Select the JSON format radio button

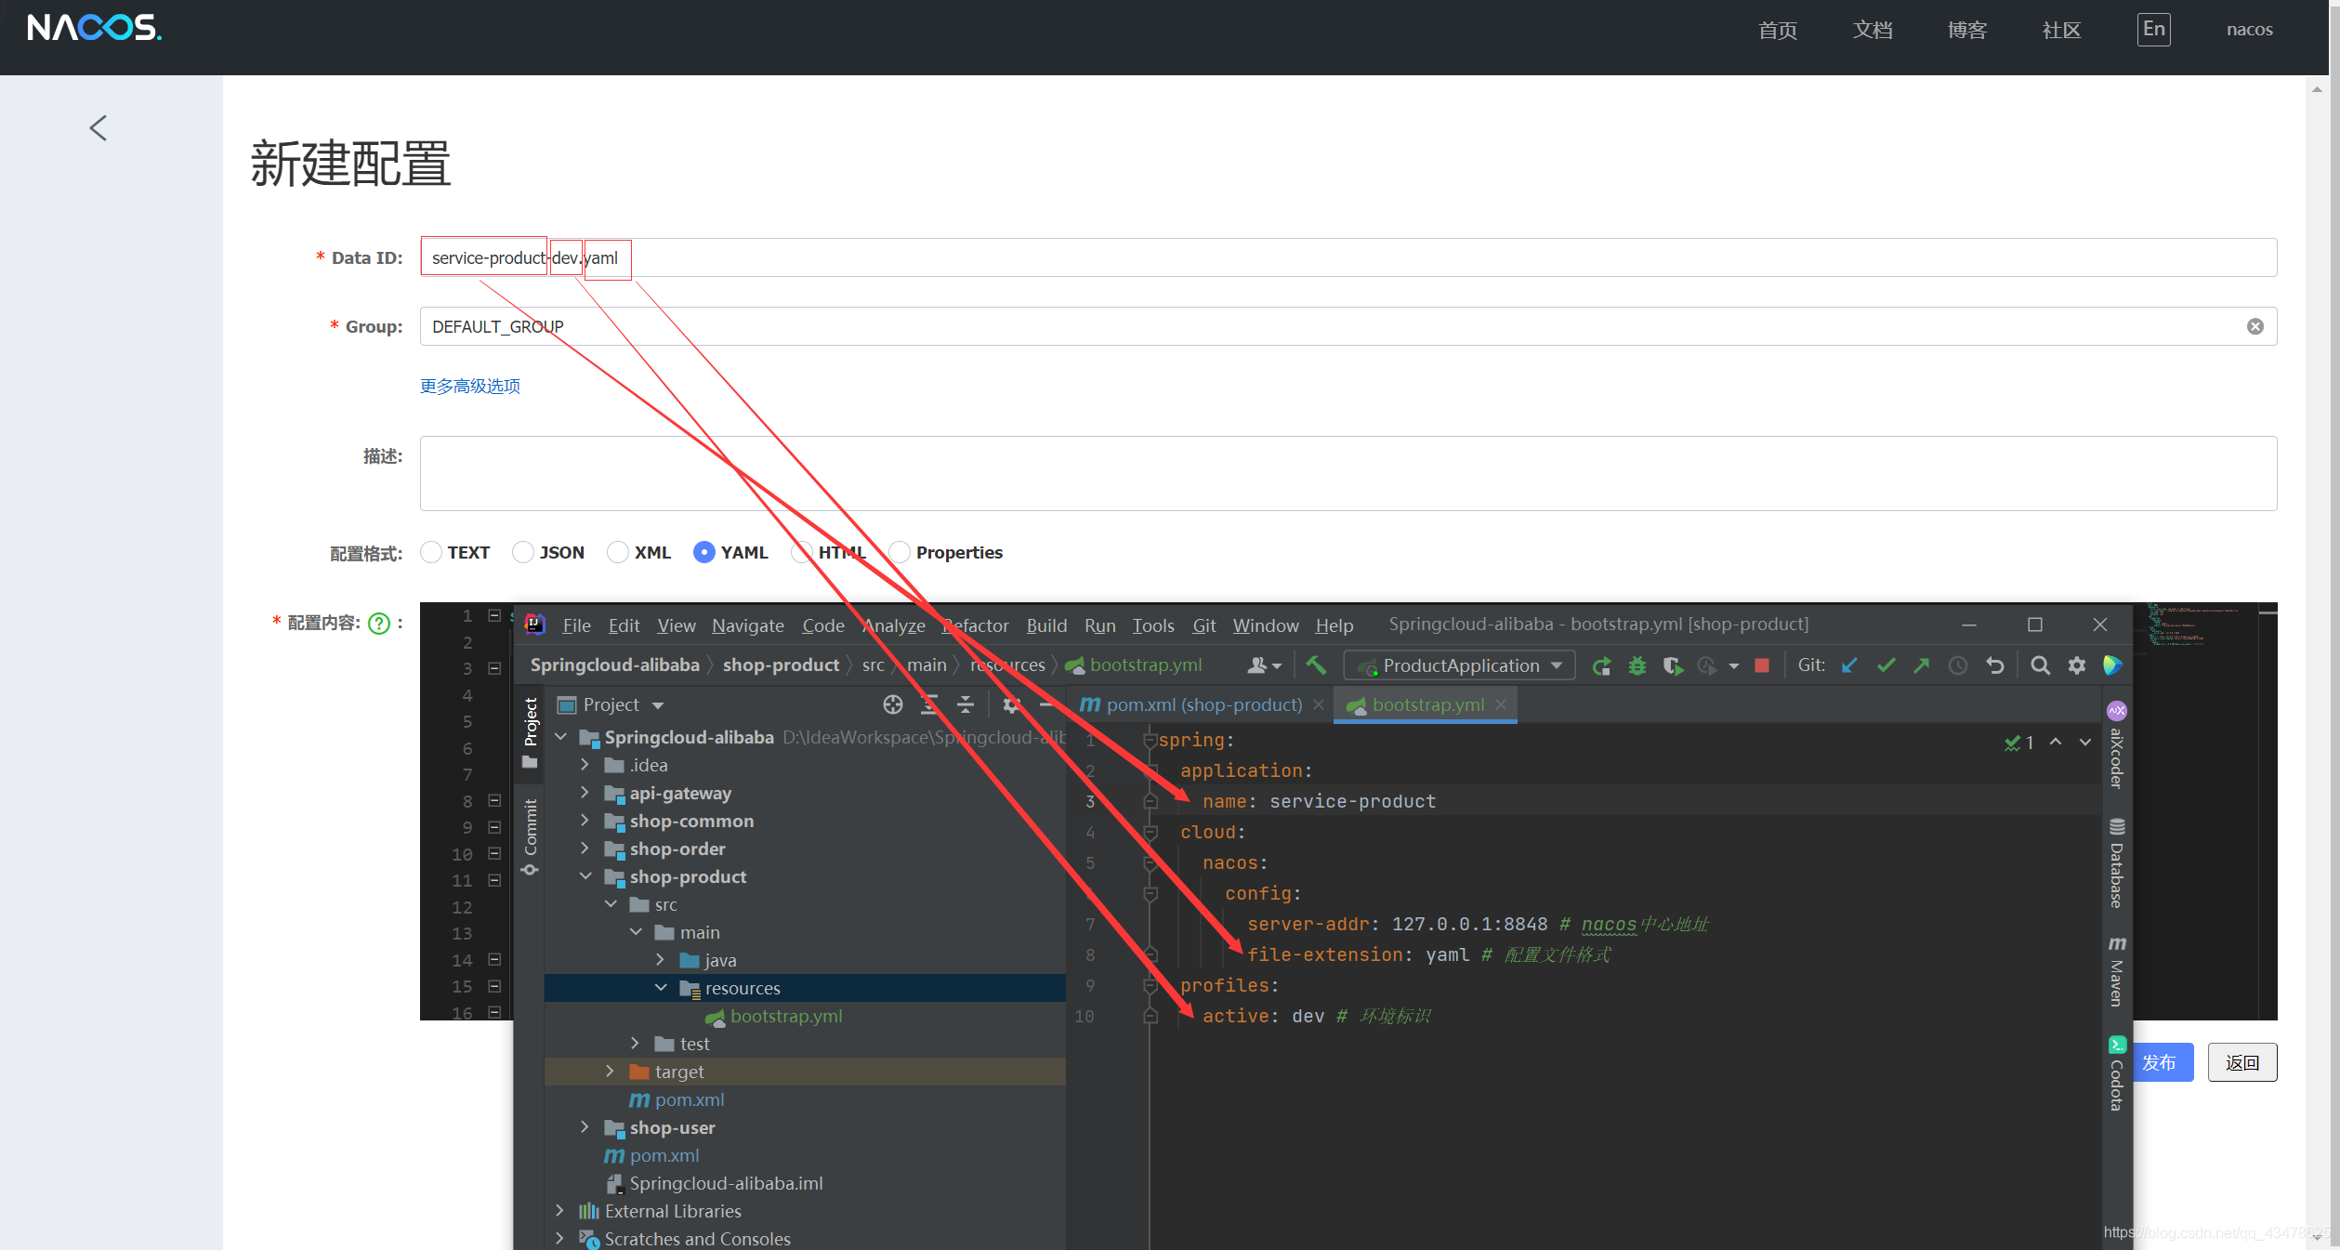pos(523,552)
